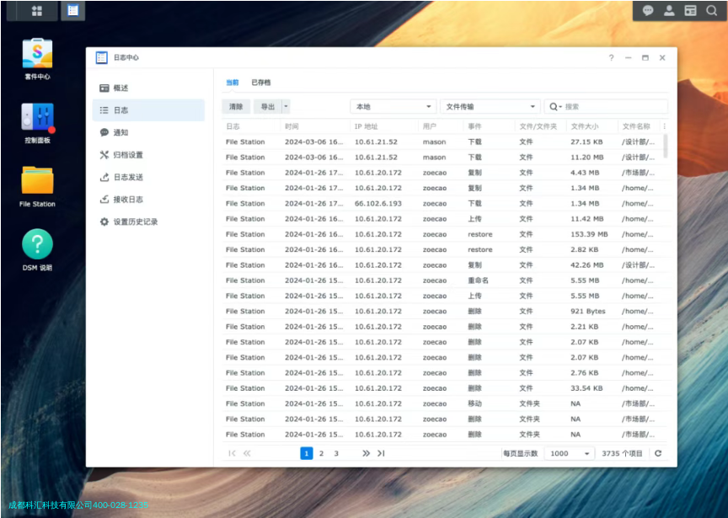Open the 本地 source dropdown

click(393, 107)
